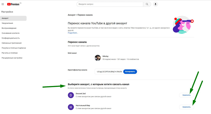
Task: Open 'Воспроизведение' settings section
Action: click(x=9, y=28)
